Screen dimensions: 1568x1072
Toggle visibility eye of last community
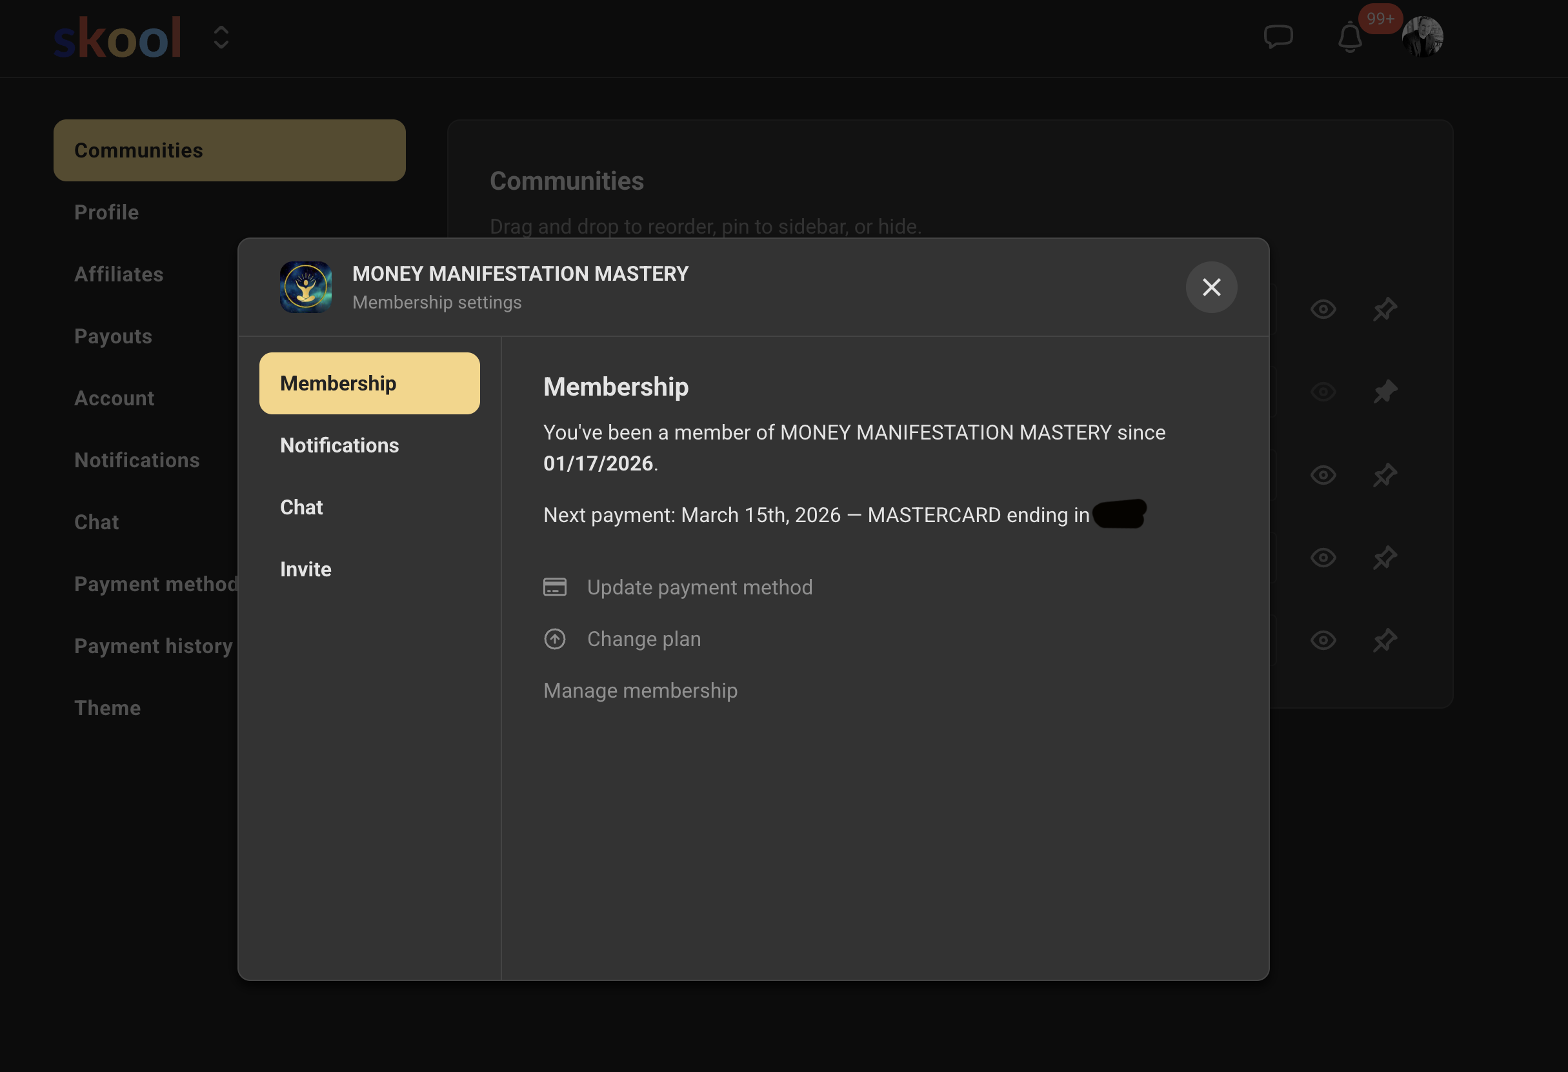click(x=1322, y=640)
